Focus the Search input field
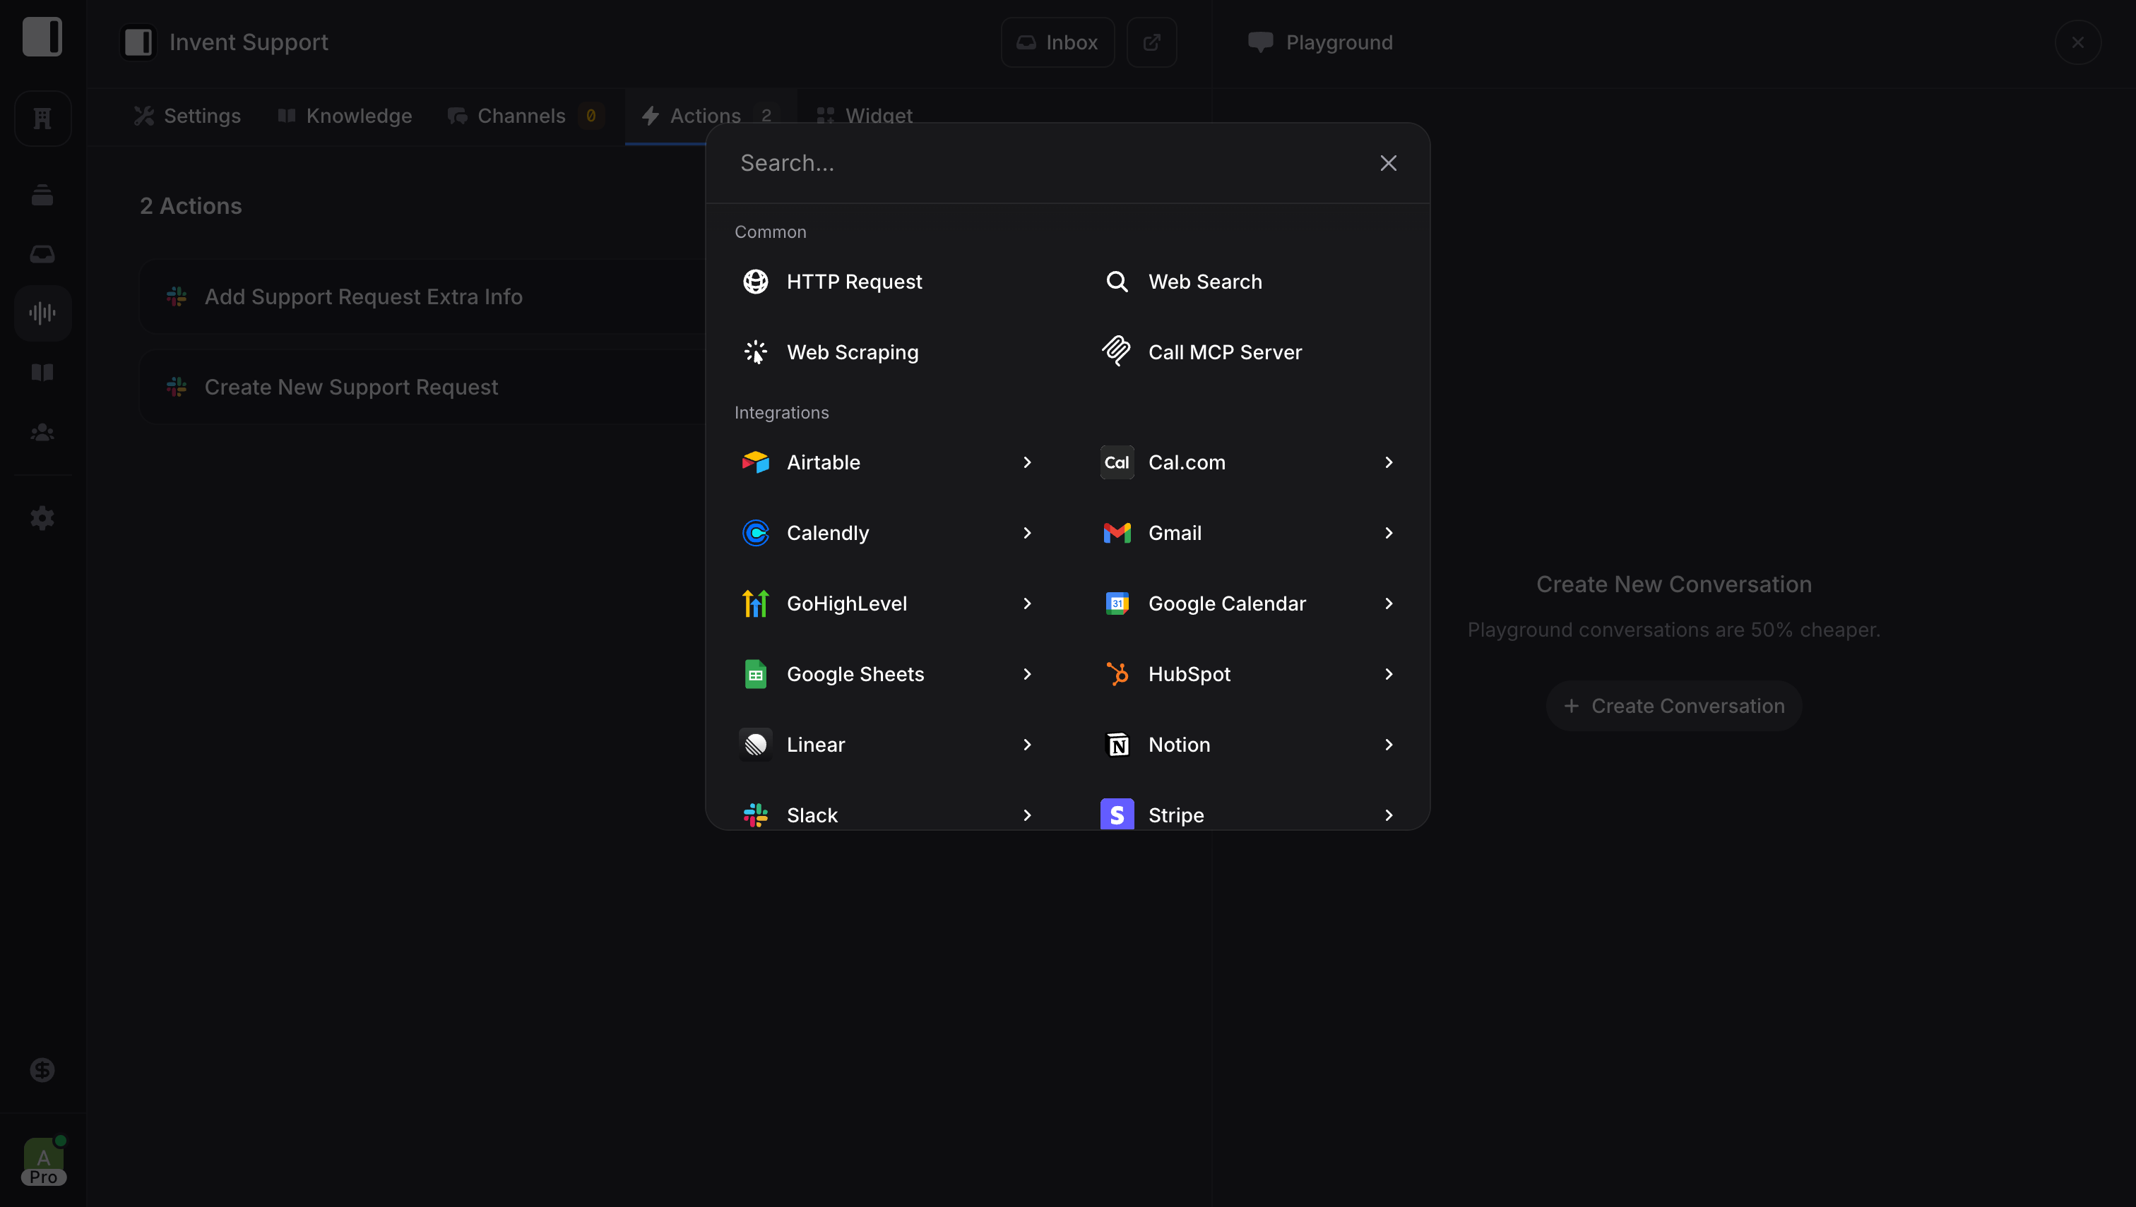This screenshot has height=1207, width=2136. click(1045, 163)
